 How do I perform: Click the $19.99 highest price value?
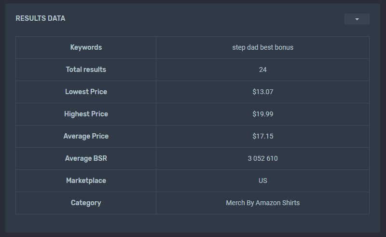[x=262, y=114]
